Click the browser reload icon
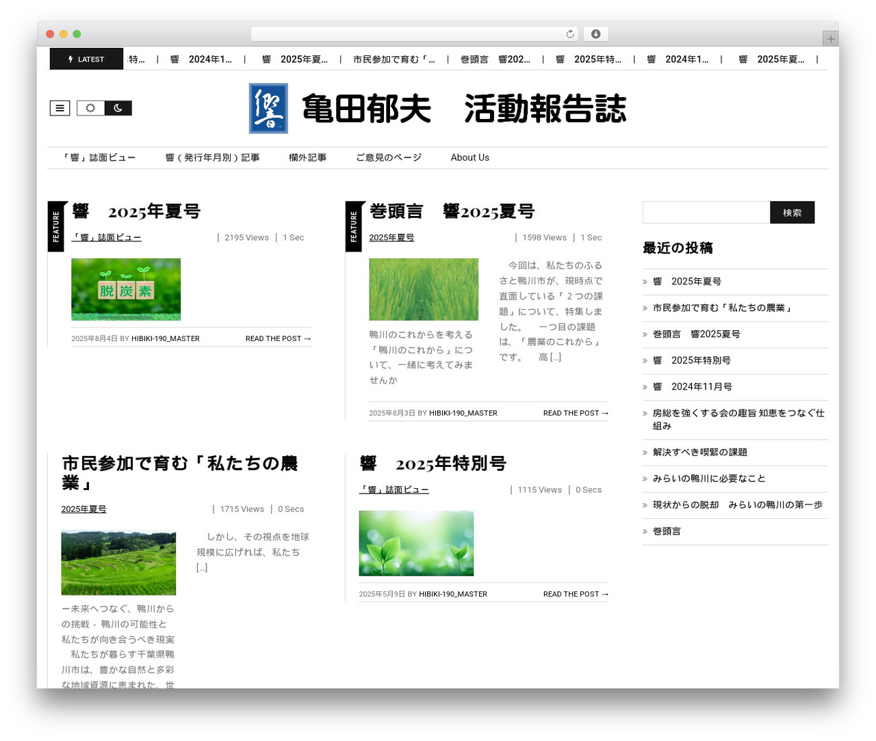 570,34
